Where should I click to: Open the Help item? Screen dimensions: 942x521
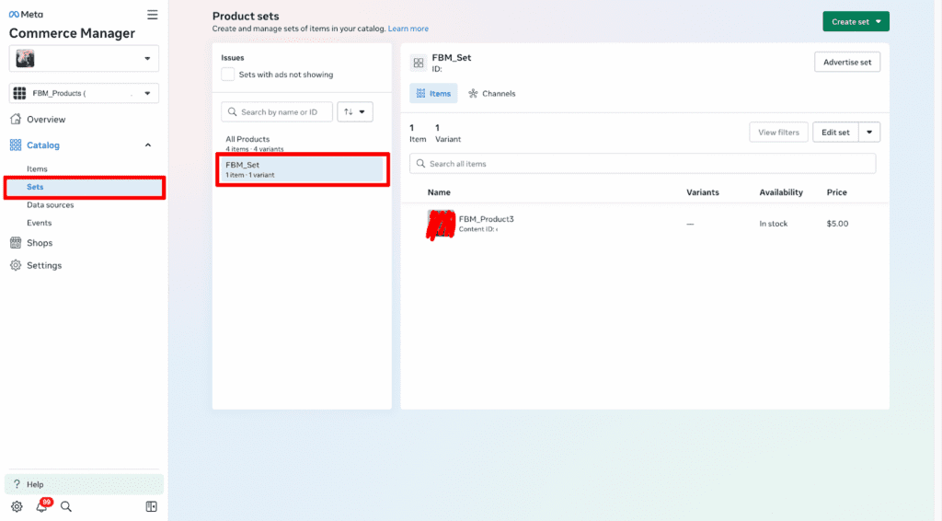84,484
